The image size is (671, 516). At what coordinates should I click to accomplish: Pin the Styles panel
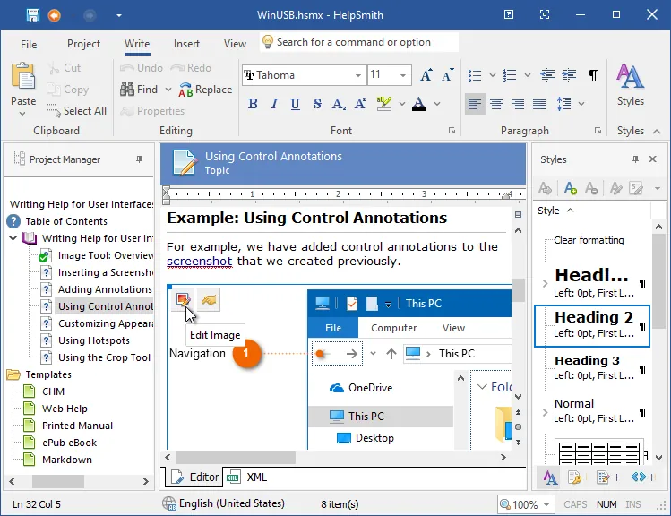[x=635, y=159]
